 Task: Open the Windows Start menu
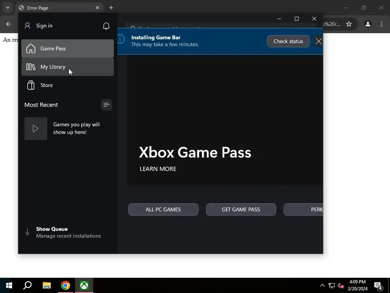[9, 285]
